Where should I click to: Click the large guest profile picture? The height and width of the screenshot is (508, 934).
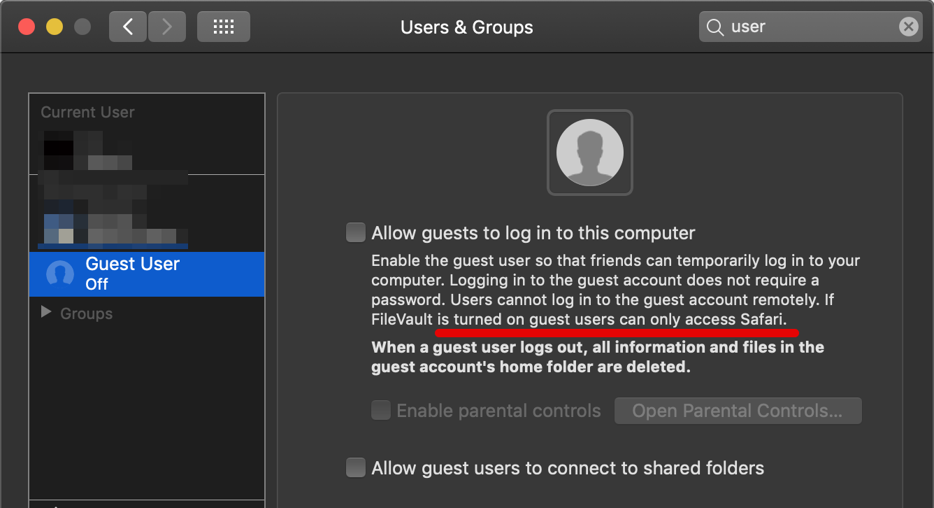[x=589, y=153]
